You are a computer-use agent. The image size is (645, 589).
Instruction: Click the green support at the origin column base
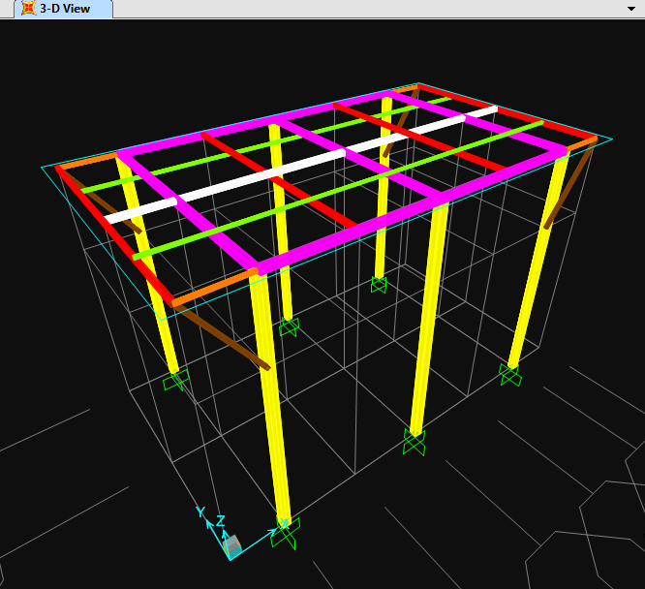click(x=285, y=534)
